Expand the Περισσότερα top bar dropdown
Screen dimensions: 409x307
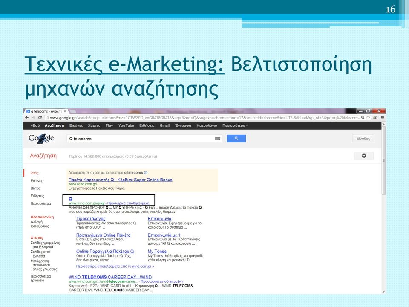pos(235,125)
